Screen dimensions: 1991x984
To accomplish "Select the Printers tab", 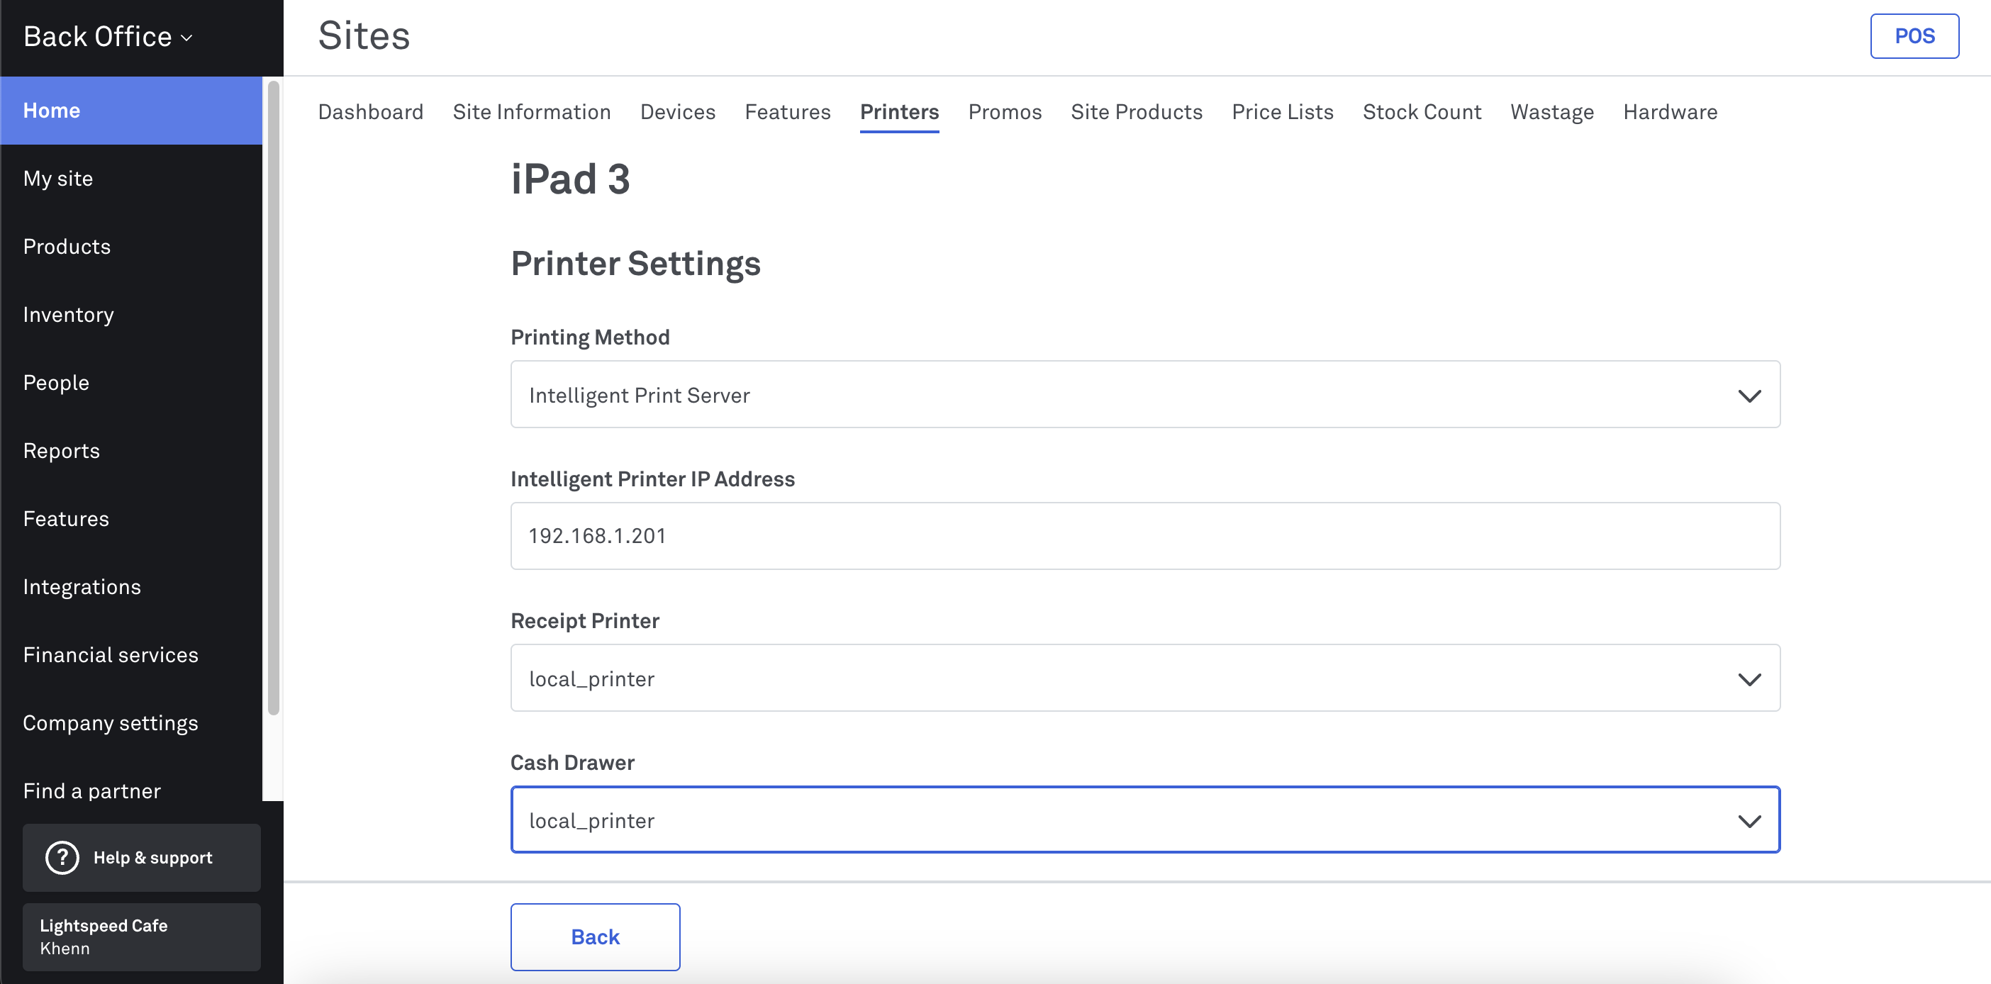I will (900, 112).
